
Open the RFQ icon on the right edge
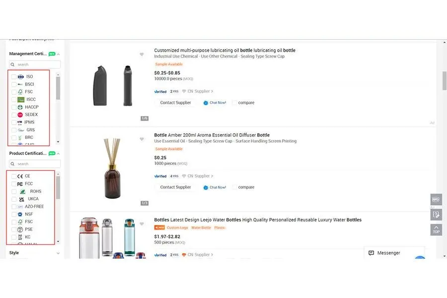tap(435, 199)
